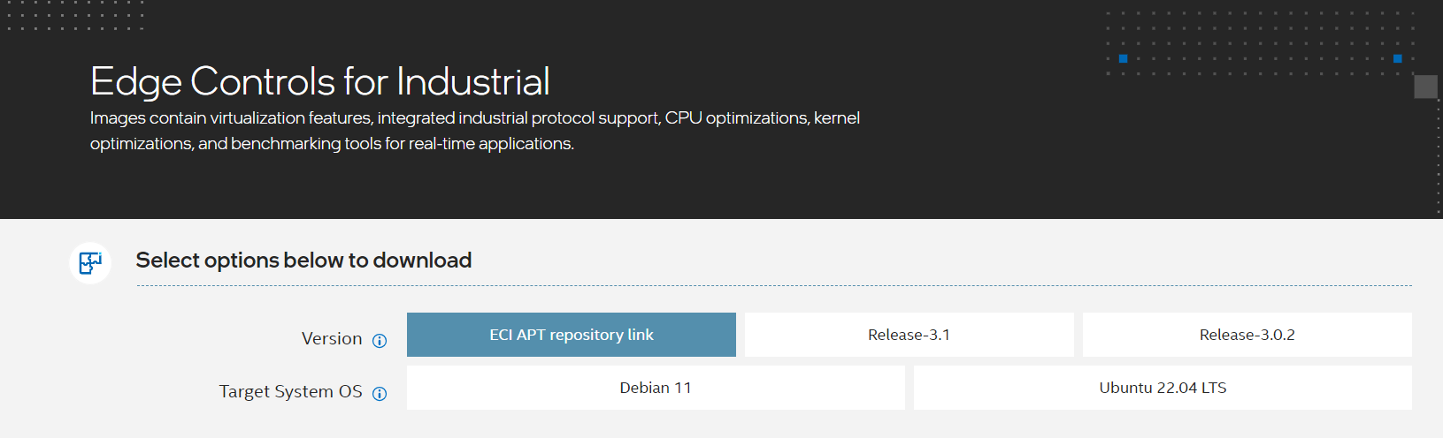Screen dimensions: 1443x438
Task: Pick the Release-3.0.2 version option
Action: [1247, 335]
